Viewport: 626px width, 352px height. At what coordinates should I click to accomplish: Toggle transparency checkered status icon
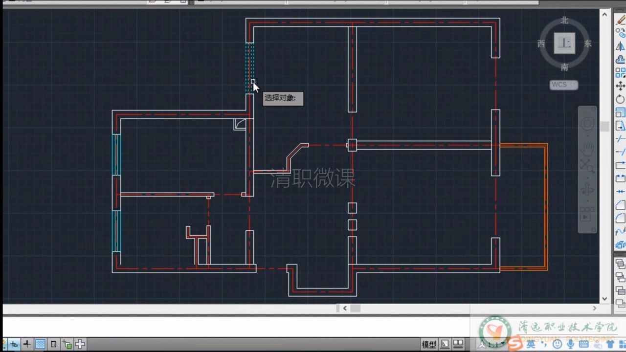pyautogui.click(x=40, y=344)
